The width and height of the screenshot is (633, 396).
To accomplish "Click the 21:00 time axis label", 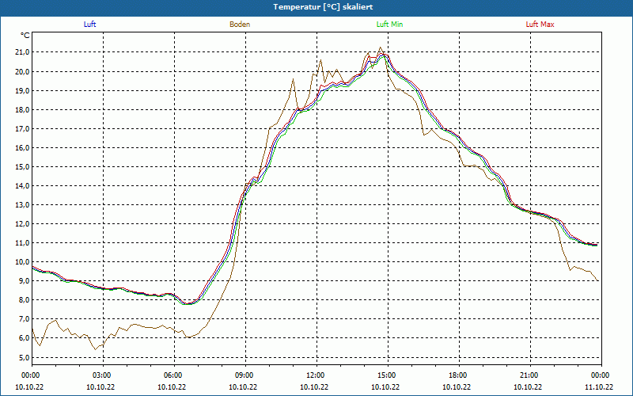I will click(x=529, y=375).
